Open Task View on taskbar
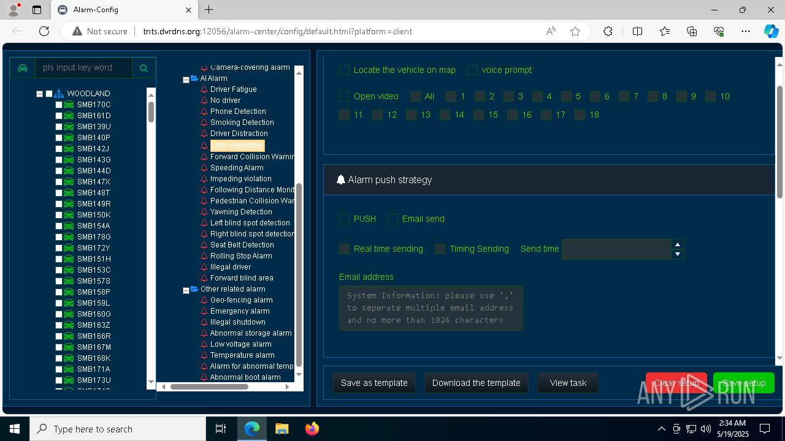The image size is (785, 441). (x=221, y=429)
